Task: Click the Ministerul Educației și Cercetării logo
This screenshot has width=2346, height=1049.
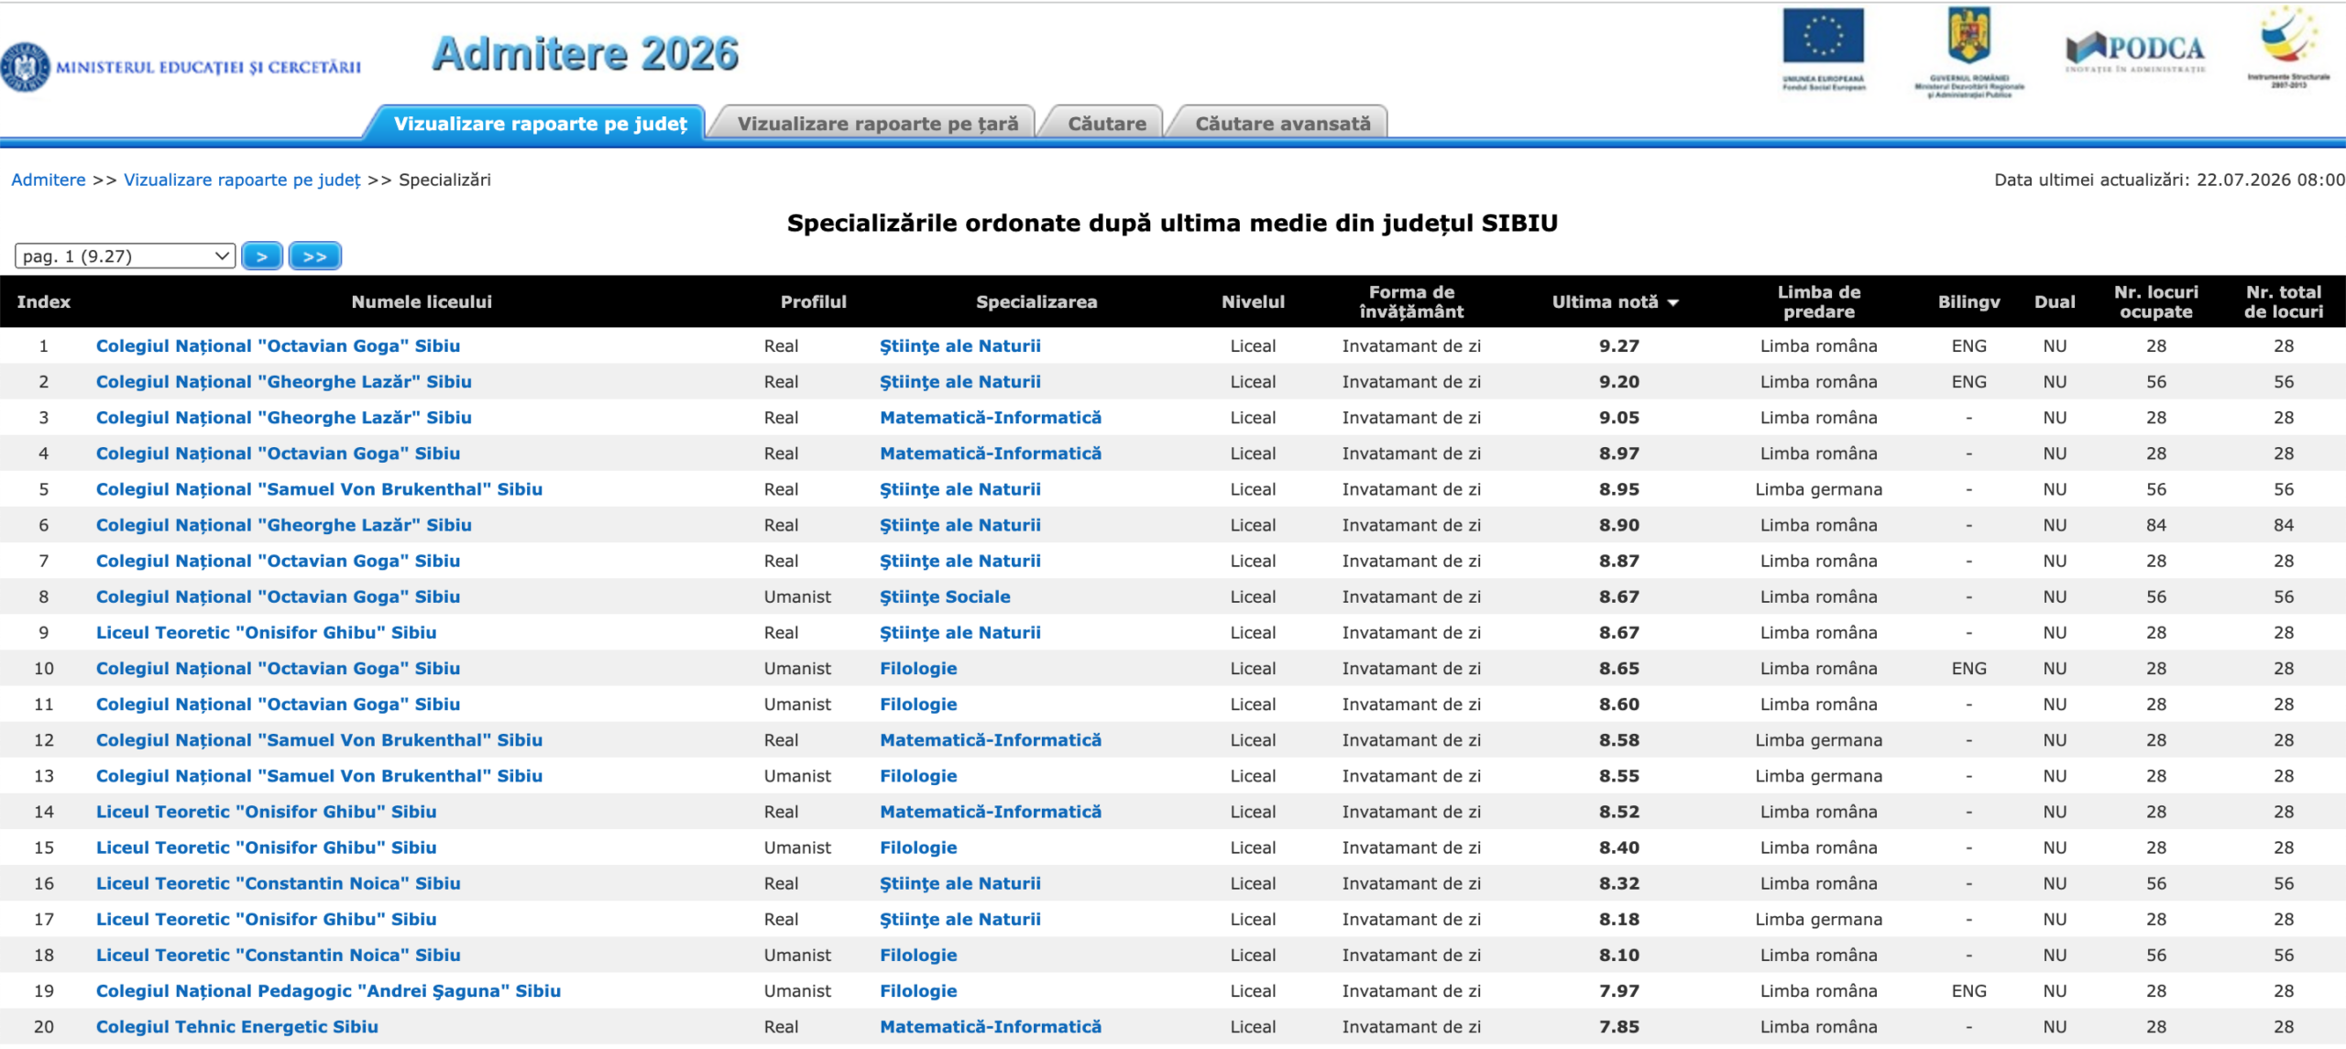Action: click(181, 67)
